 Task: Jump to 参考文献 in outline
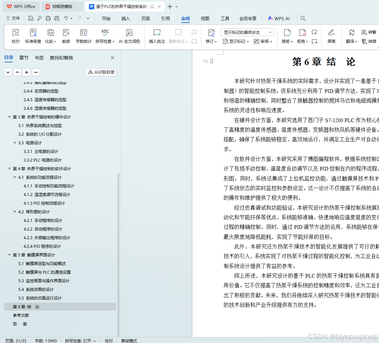[x=21, y=315]
